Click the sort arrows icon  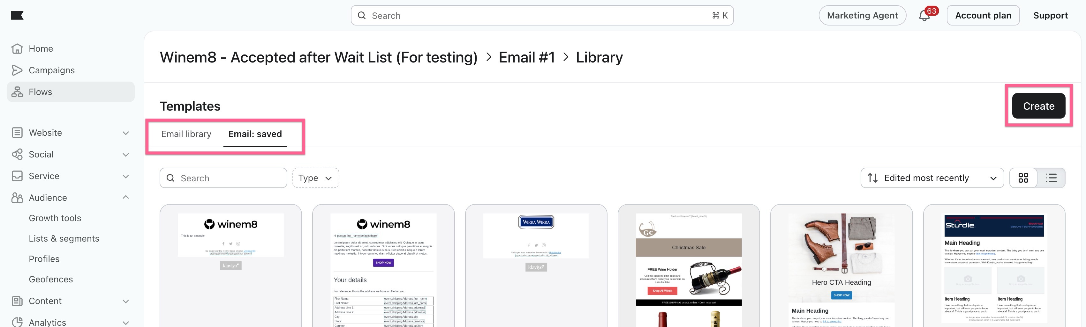[873, 178]
